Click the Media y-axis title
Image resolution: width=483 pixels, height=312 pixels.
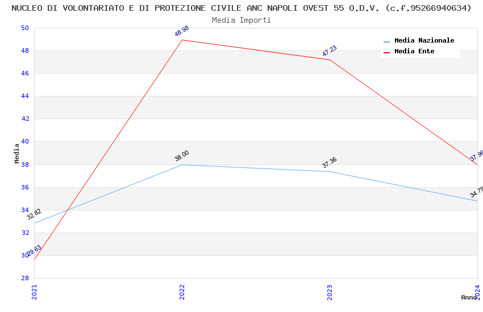point(17,153)
